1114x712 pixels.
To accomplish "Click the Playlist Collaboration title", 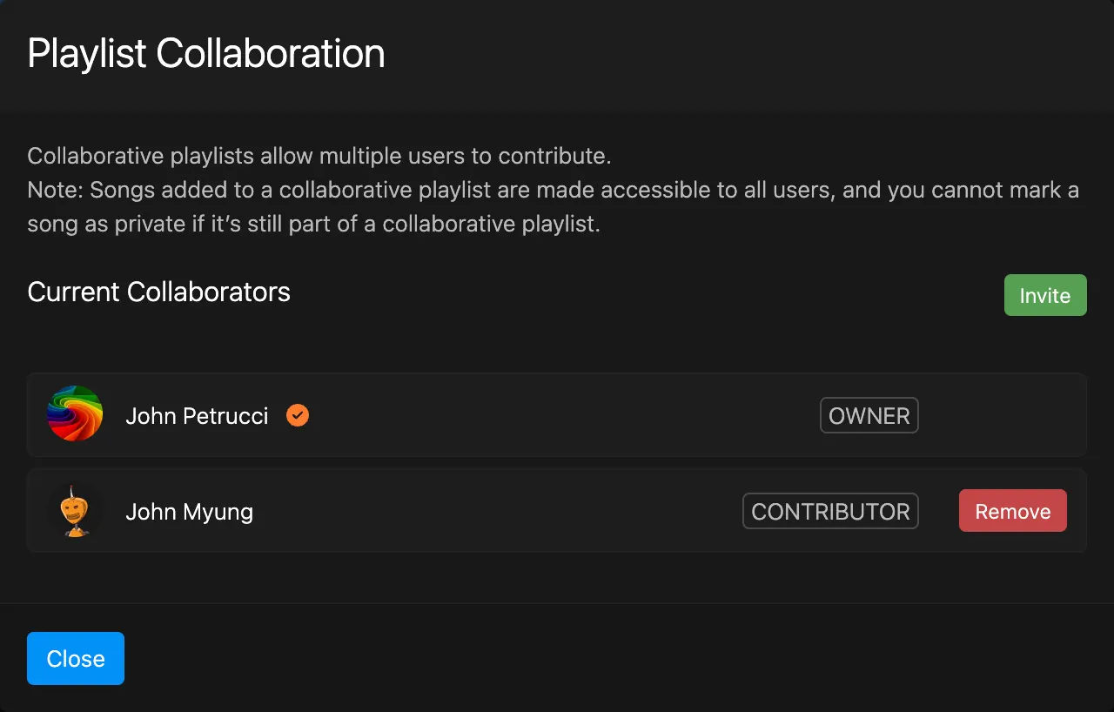I will pos(206,54).
